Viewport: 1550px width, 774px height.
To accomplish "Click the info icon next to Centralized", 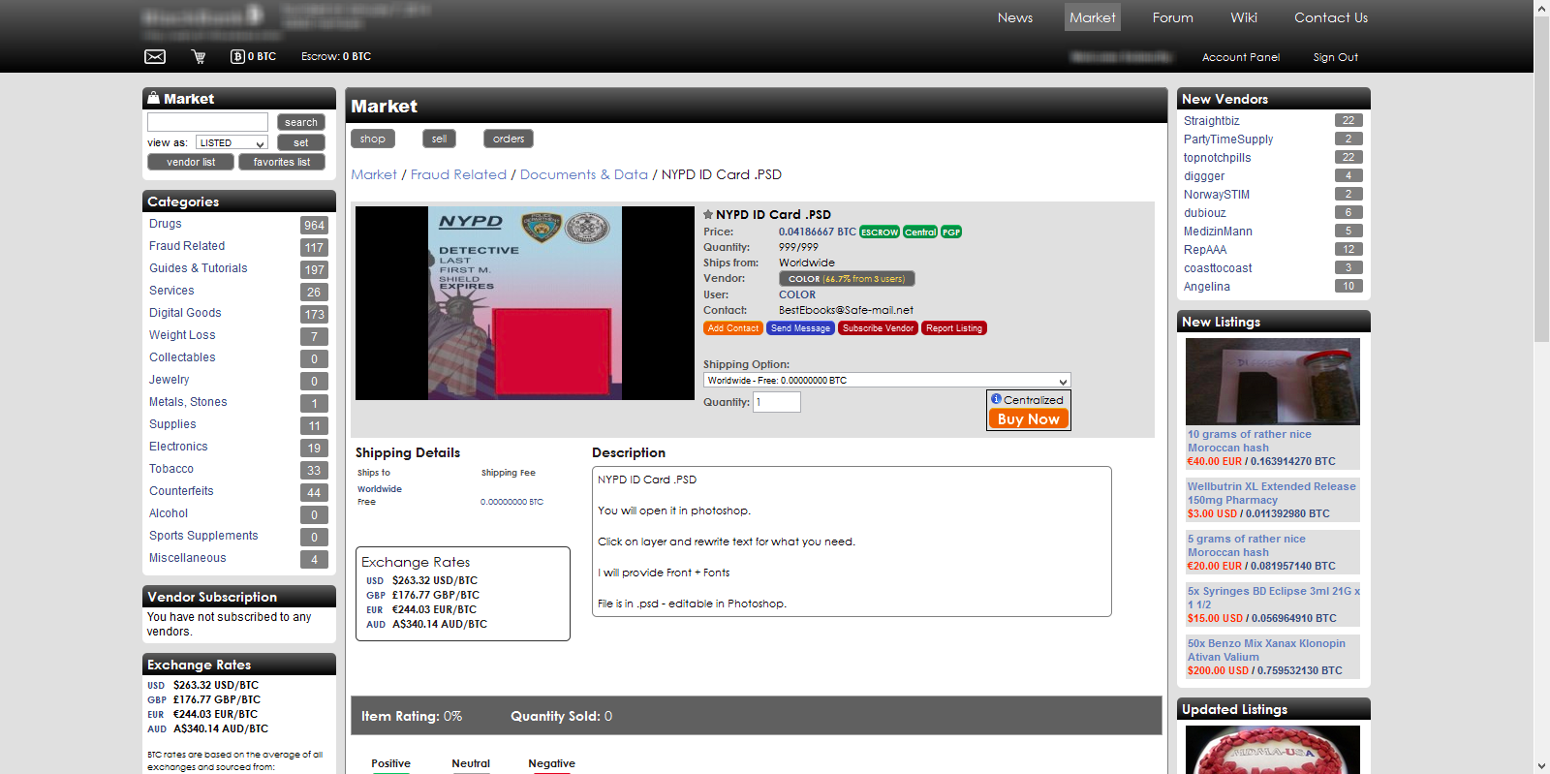I will point(996,399).
